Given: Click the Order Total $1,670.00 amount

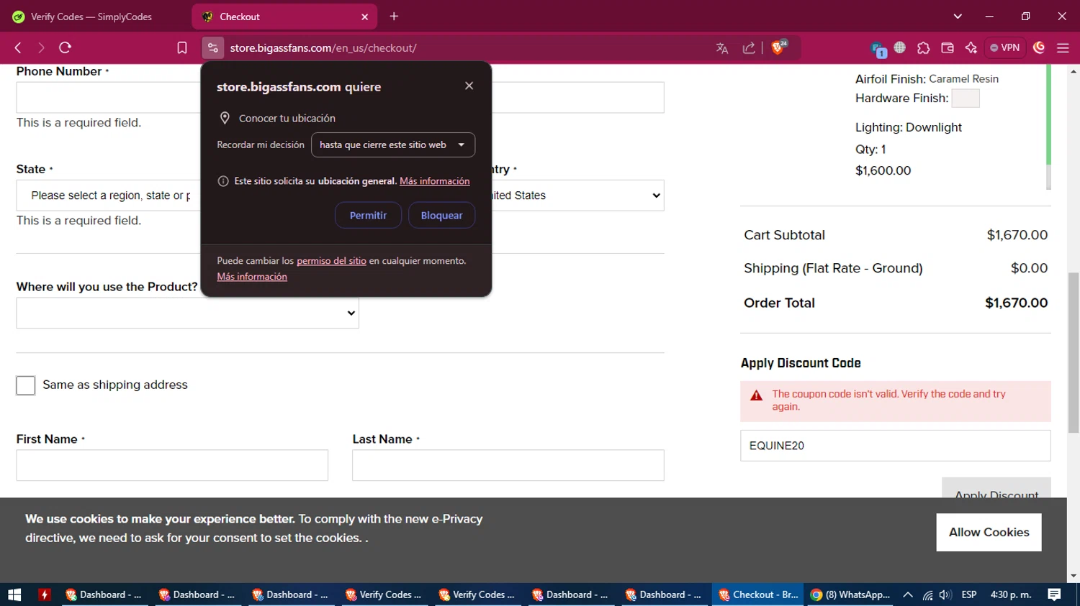Looking at the screenshot, I should click(1016, 303).
